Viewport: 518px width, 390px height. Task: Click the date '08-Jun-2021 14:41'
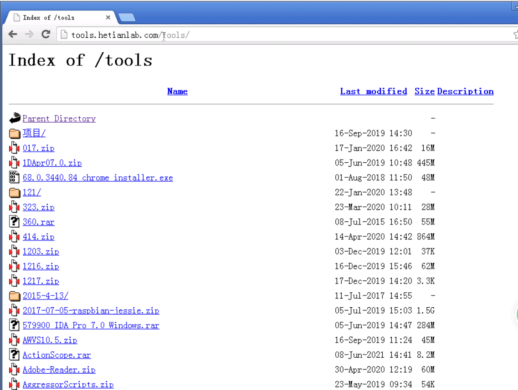[x=373, y=355]
